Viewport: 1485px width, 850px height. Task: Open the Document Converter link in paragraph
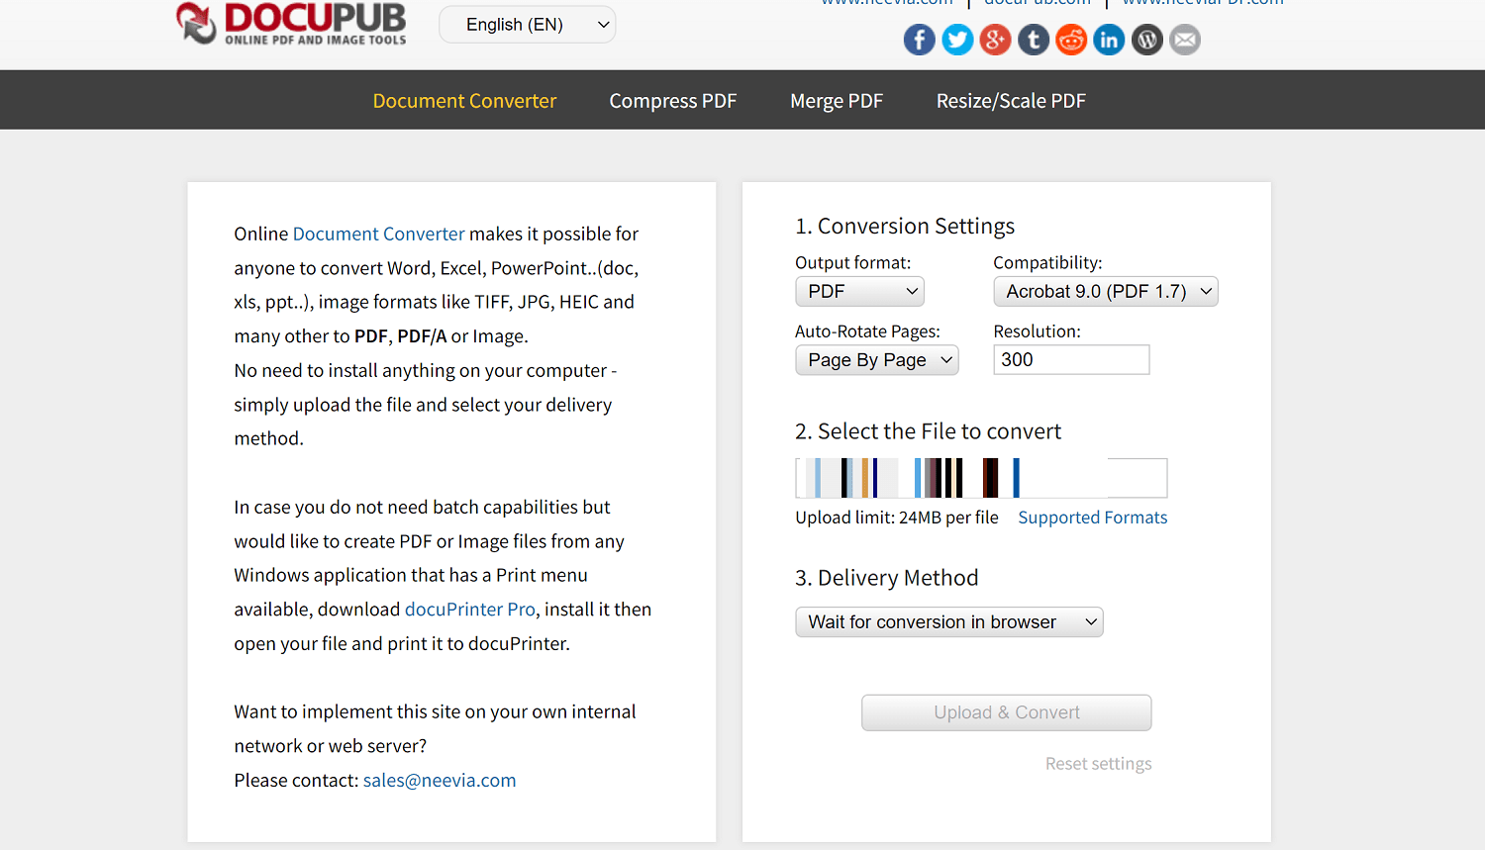pos(379,235)
